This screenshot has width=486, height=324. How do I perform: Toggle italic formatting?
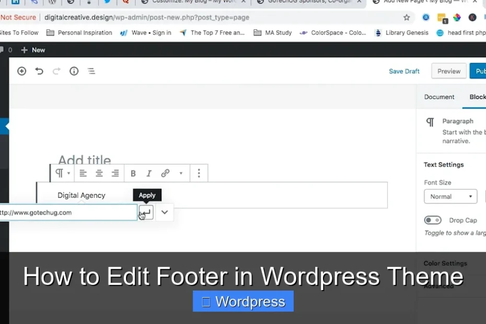point(149,173)
